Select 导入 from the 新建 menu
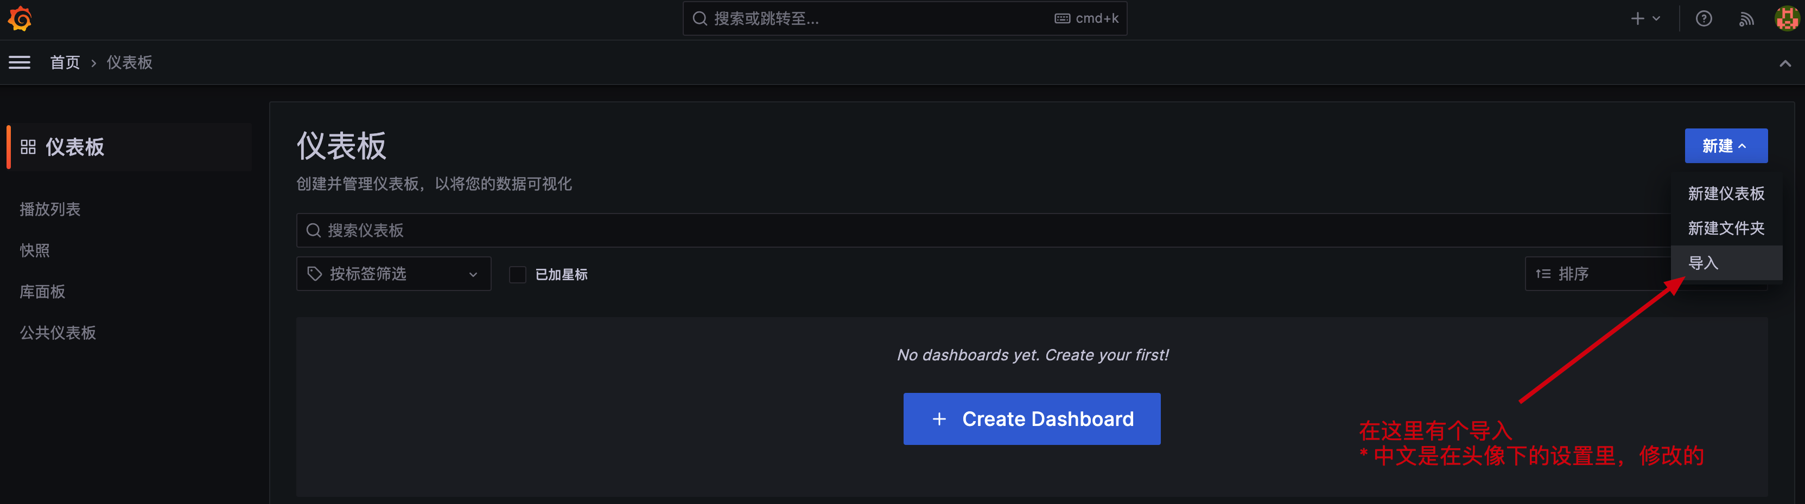 click(x=1726, y=263)
